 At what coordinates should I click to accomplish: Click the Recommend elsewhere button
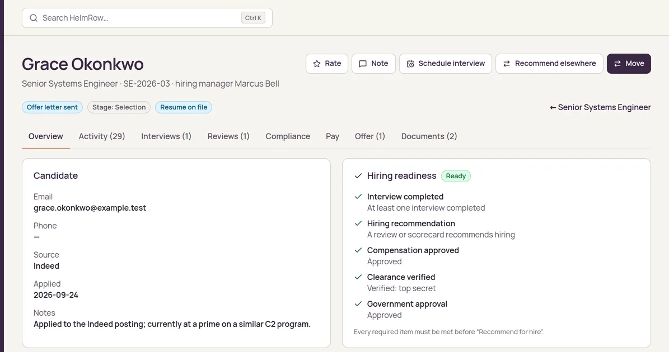(x=549, y=64)
